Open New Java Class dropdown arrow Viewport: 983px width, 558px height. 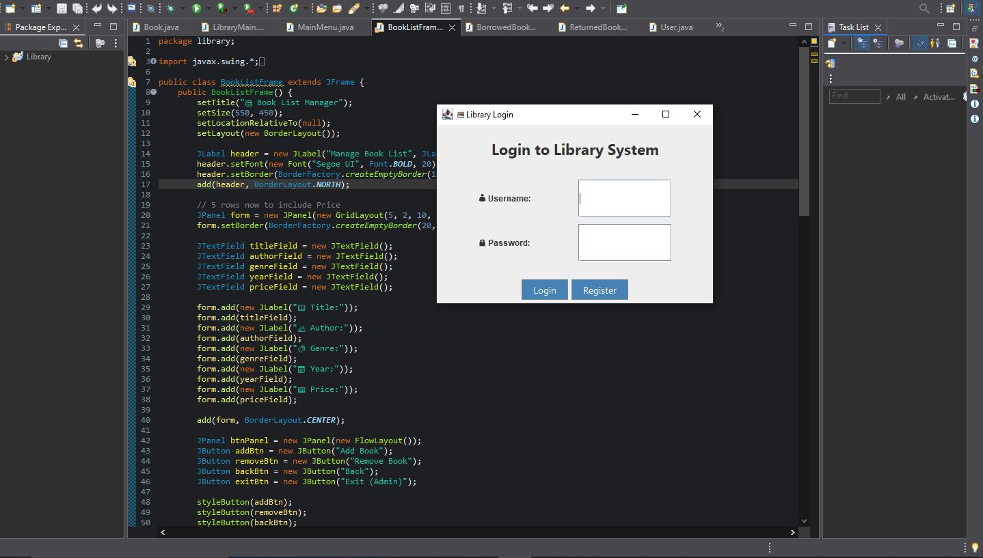pyautogui.click(x=306, y=8)
